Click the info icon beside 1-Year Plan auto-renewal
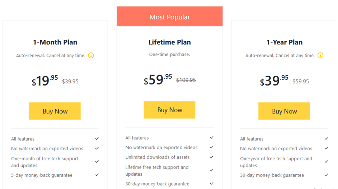This screenshot has width=338, height=189. pyautogui.click(x=320, y=55)
